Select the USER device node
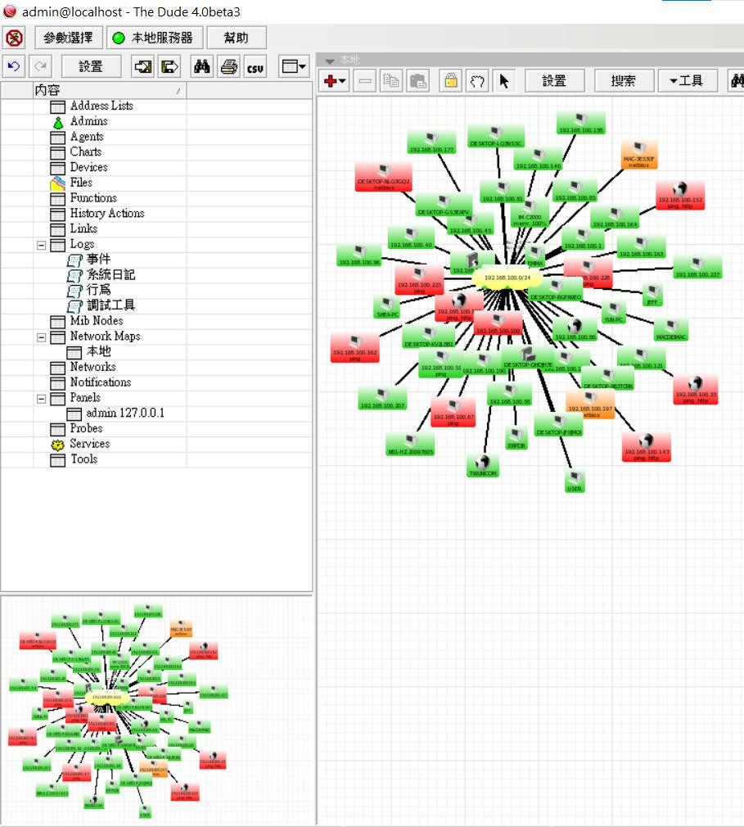The height and width of the screenshot is (827, 744). pos(575,482)
